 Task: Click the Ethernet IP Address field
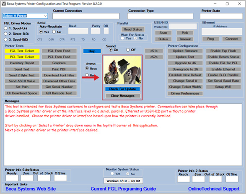[x=222, y=31]
